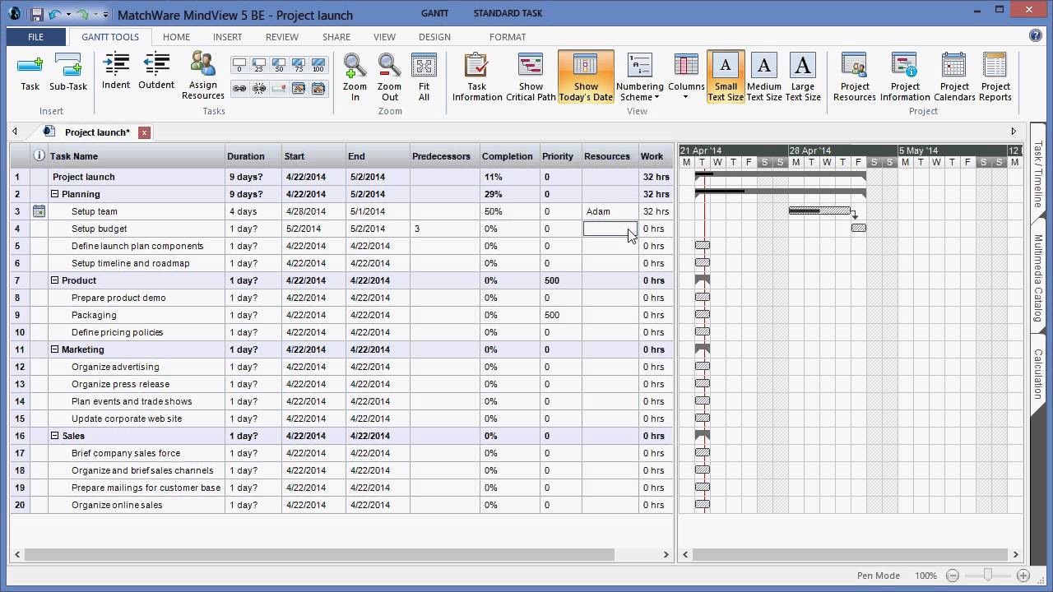The image size is (1053, 592).
Task: Open the Numbering Scheme dropdown
Action: 639,77
